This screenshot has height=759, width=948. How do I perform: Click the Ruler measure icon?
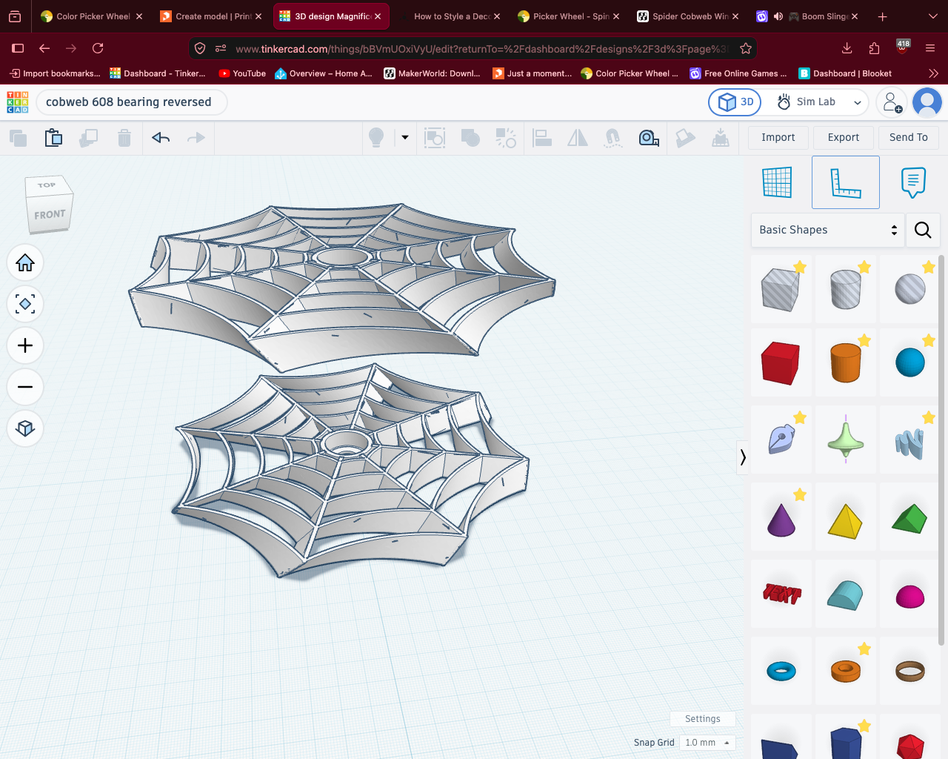[649, 138]
